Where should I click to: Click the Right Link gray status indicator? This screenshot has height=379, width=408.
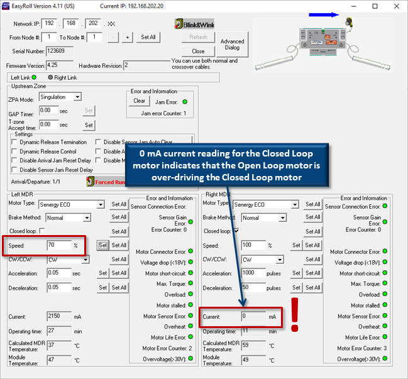[x=50, y=77]
